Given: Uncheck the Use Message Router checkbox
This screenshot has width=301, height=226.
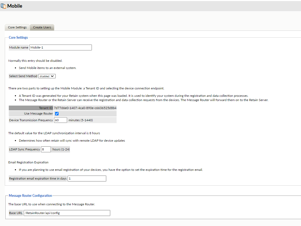Looking at the screenshot, I should pyautogui.click(x=57, y=114).
